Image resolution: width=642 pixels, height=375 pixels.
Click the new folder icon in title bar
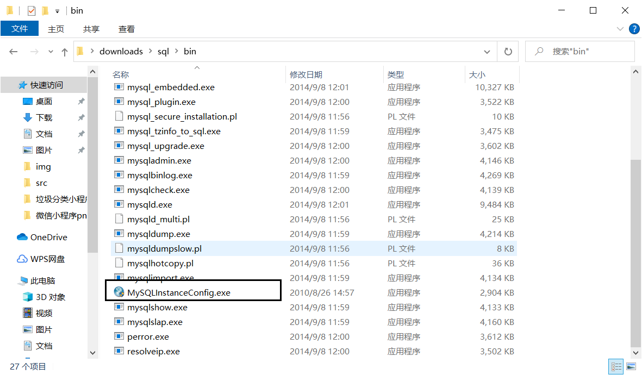[45, 11]
